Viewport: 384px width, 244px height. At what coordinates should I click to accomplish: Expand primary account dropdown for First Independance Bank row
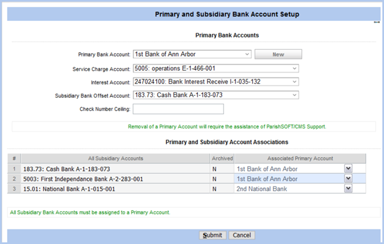348,179
